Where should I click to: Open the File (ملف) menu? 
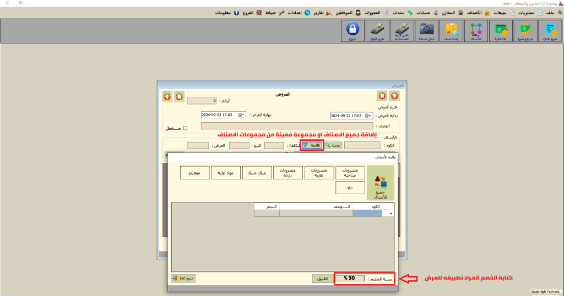[550, 13]
